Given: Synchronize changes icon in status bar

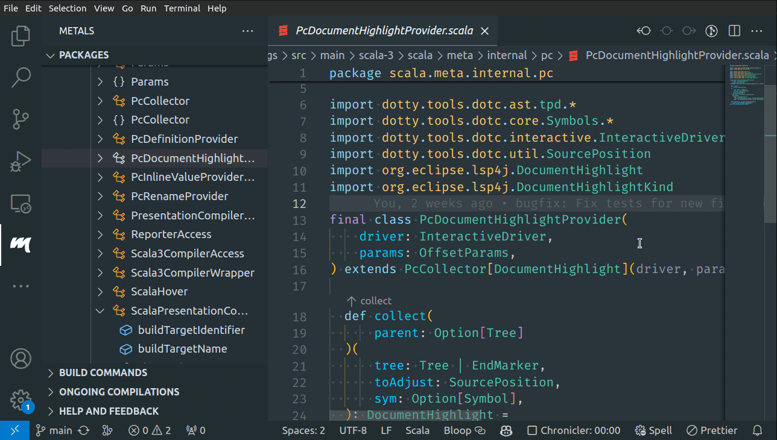Looking at the screenshot, I should tap(84, 430).
